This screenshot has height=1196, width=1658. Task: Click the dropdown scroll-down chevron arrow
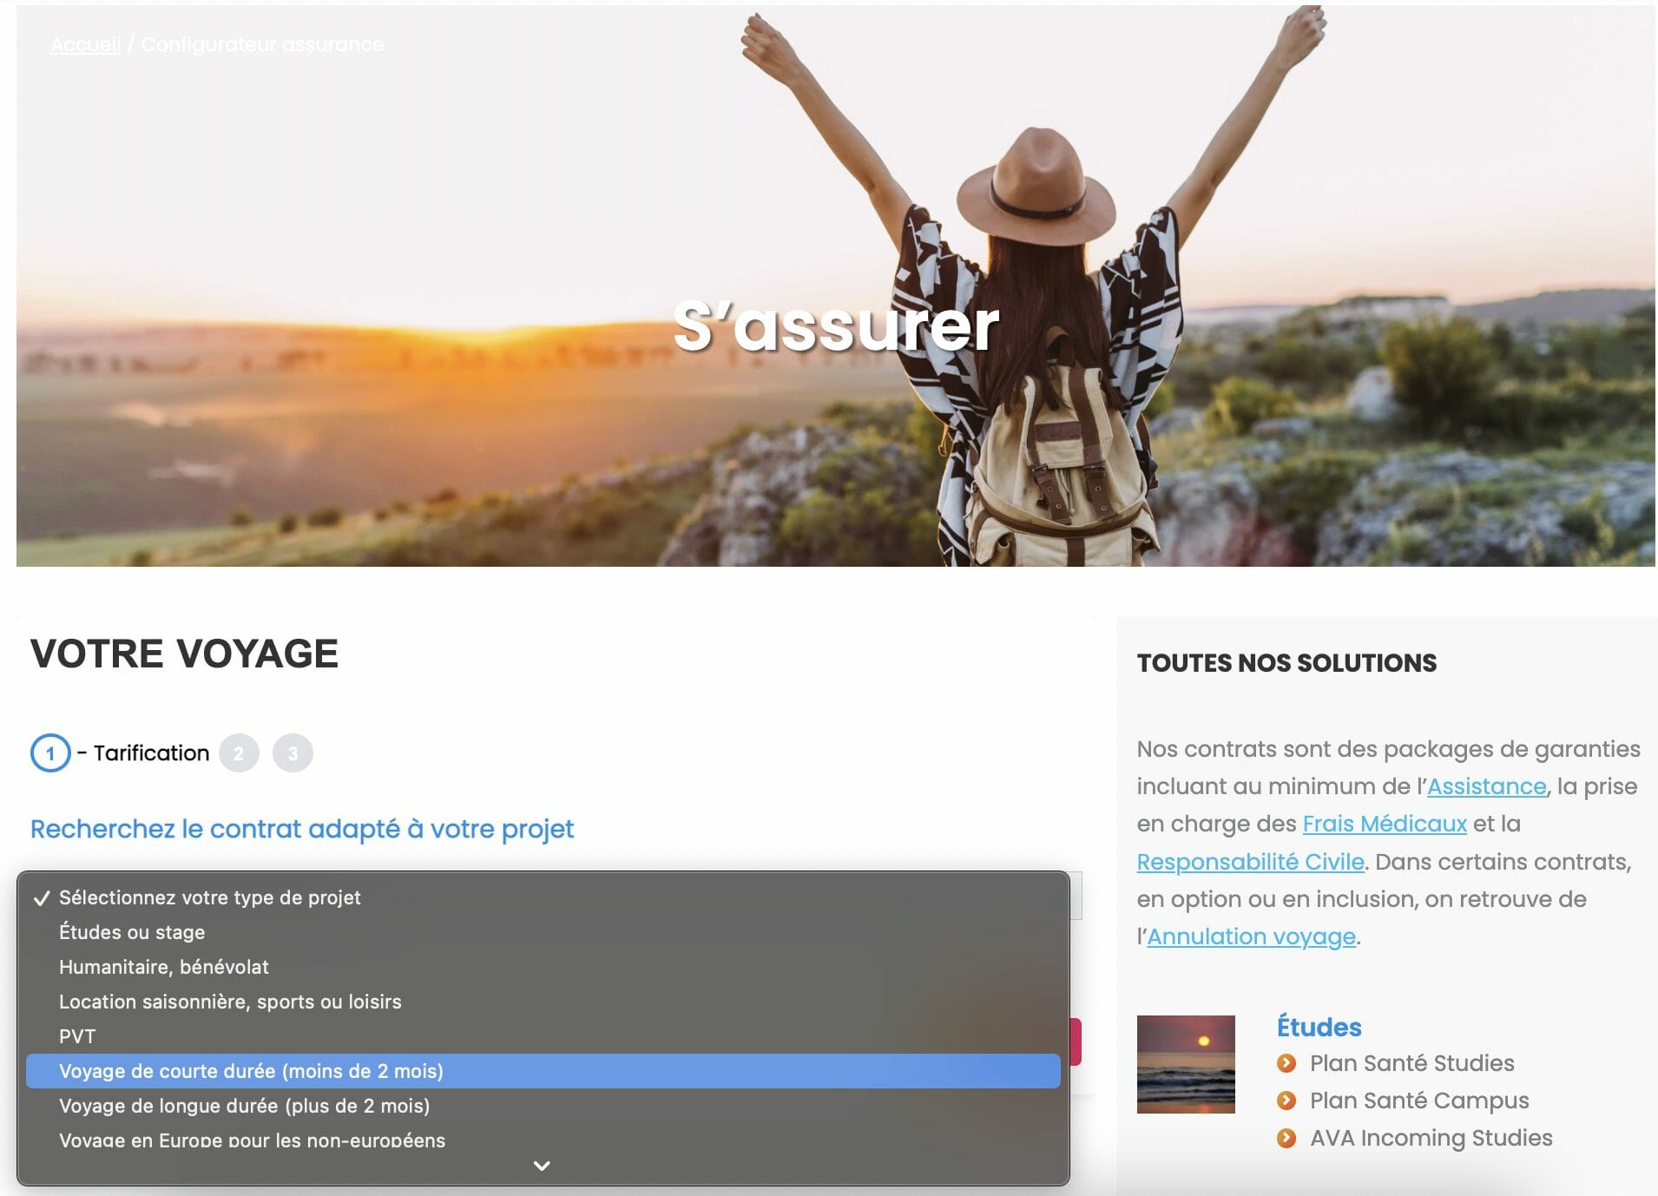coord(542,1166)
